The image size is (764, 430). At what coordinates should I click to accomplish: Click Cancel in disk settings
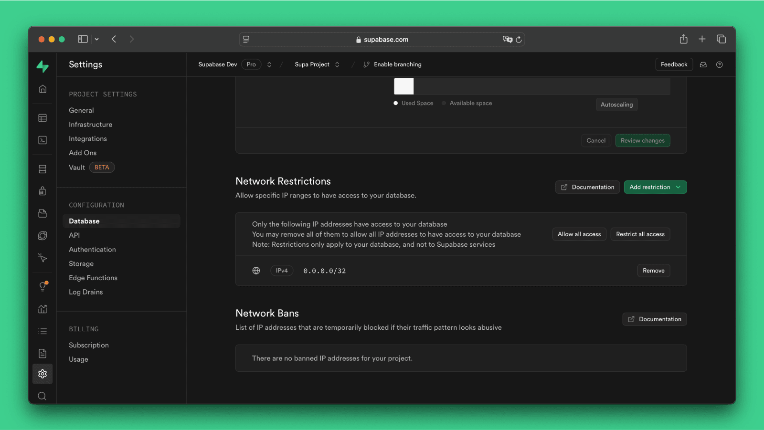pos(596,140)
